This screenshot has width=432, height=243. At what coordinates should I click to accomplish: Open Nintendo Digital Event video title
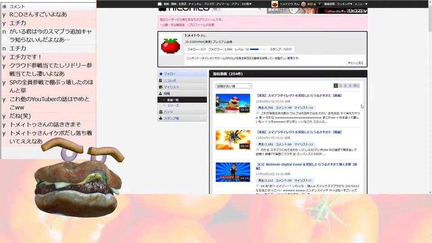[x=306, y=166]
